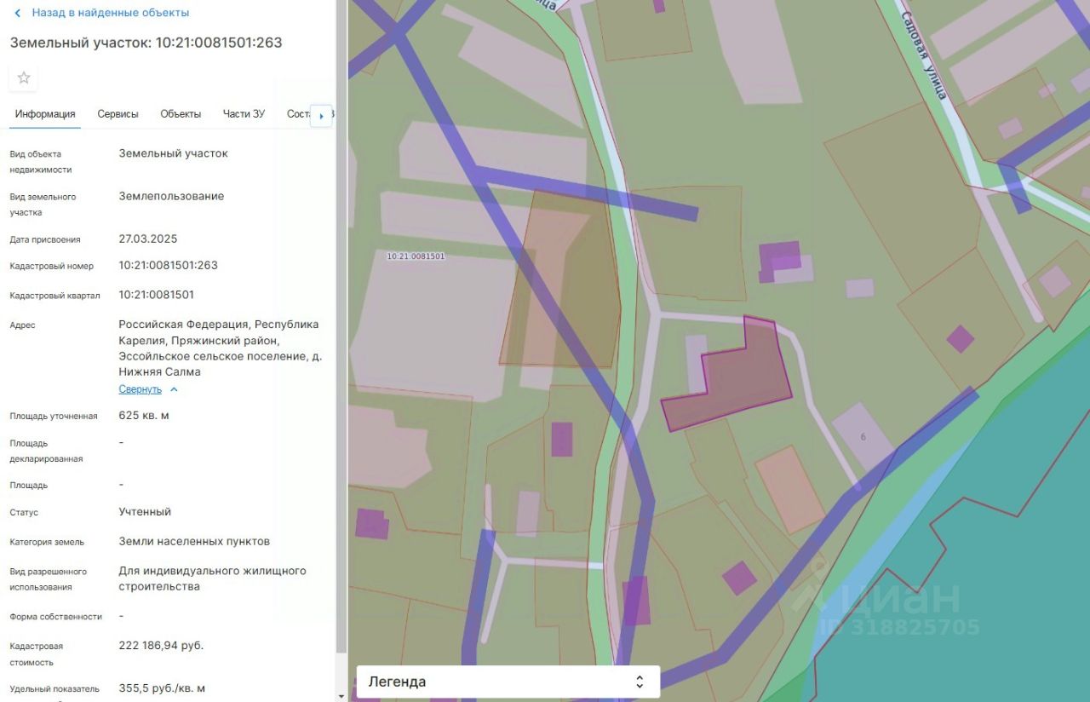Click the cadastral quarter label 10:21:0081501 on map
The width and height of the screenshot is (1090, 702).
click(x=416, y=256)
